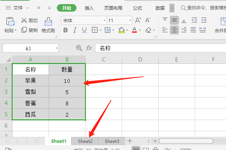The width and height of the screenshot is (226, 150).
Task: Switch to the Sheet3 tab
Action: tap(112, 141)
